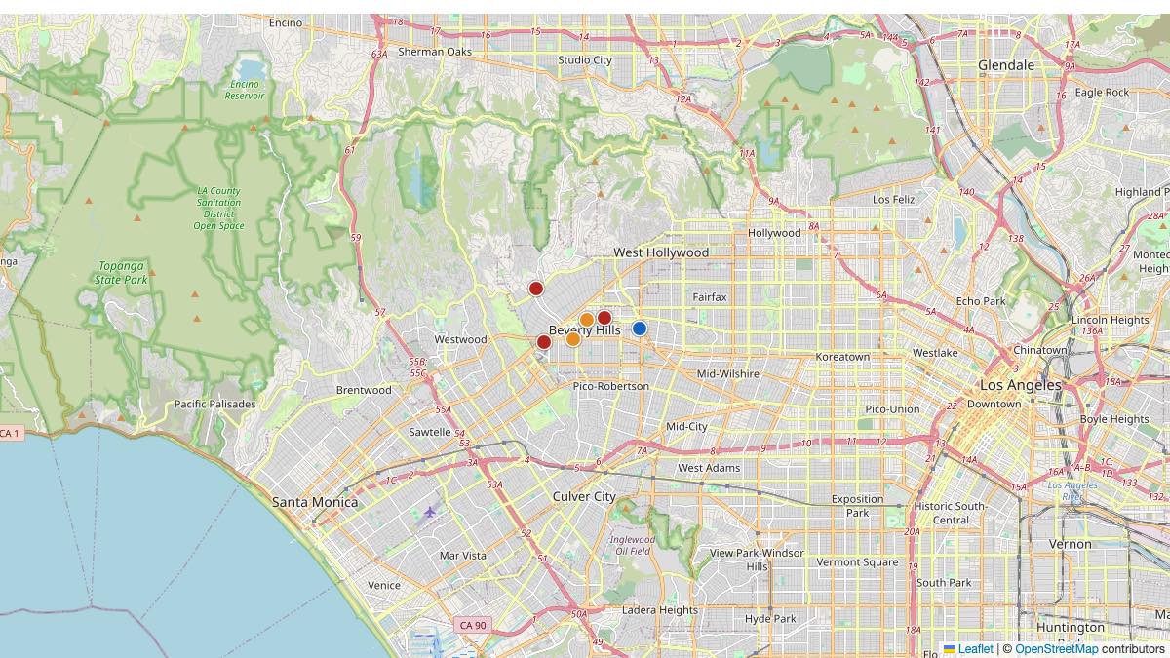Click the Studio City label
The image size is (1170, 658).
[585, 60]
